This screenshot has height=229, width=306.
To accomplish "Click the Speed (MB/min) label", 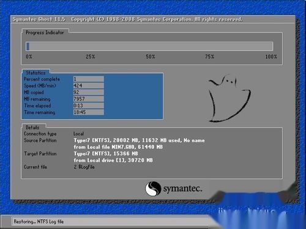I will pyautogui.click(x=40, y=85).
